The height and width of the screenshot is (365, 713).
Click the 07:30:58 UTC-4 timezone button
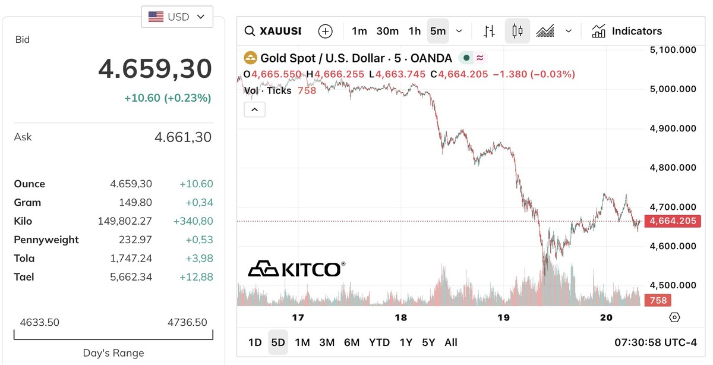pos(655,342)
